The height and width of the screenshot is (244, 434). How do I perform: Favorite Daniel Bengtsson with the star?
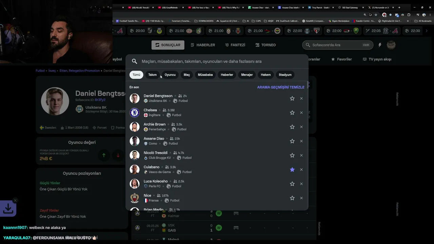pos(292,98)
